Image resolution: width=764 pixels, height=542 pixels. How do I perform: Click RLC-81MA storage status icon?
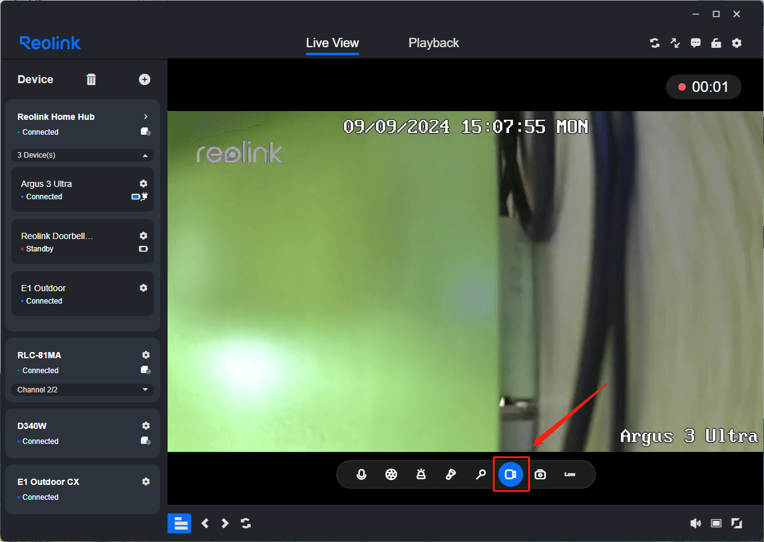(x=146, y=370)
